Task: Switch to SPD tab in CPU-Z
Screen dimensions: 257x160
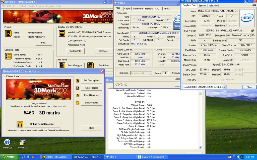Action: 157,9
